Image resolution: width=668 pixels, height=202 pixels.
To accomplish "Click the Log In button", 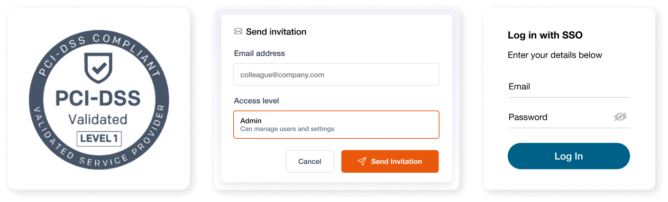I will (568, 156).
